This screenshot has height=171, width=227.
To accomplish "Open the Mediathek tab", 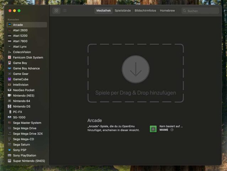I will click(104, 11).
